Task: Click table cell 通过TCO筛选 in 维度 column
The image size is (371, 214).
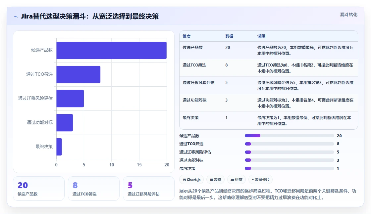Action: coord(194,65)
